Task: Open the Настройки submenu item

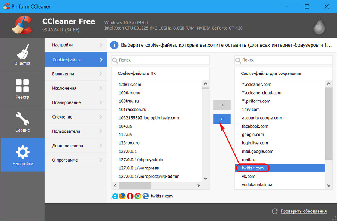Action: tap(76, 45)
